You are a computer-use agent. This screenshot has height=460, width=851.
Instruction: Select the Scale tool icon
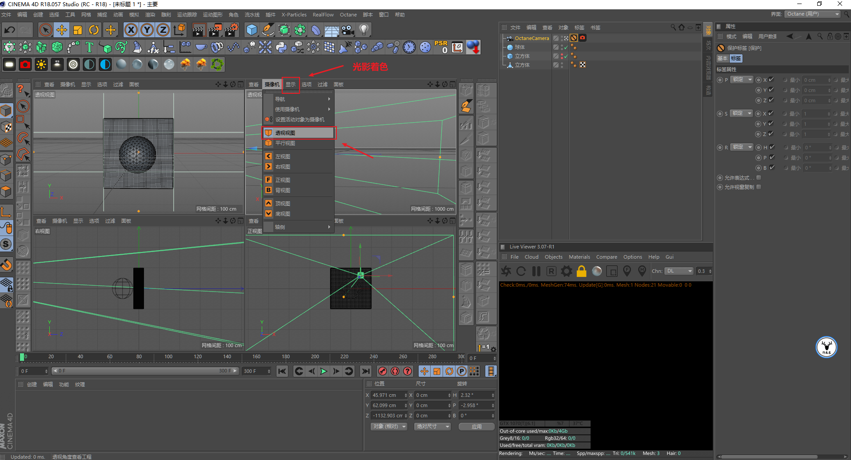77,30
